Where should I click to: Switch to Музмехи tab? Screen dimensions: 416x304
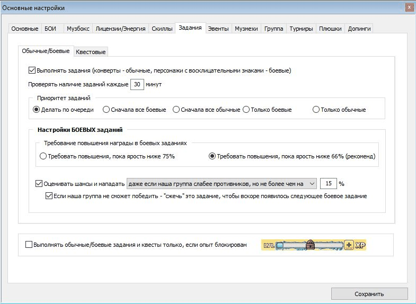coord(246,29)
